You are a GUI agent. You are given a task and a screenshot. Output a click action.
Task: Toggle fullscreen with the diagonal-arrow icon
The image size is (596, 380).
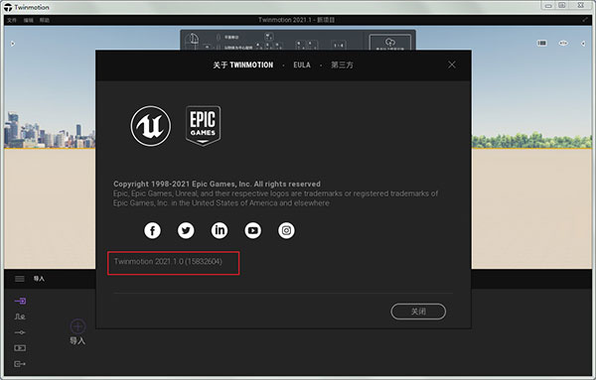click(585, 20)
